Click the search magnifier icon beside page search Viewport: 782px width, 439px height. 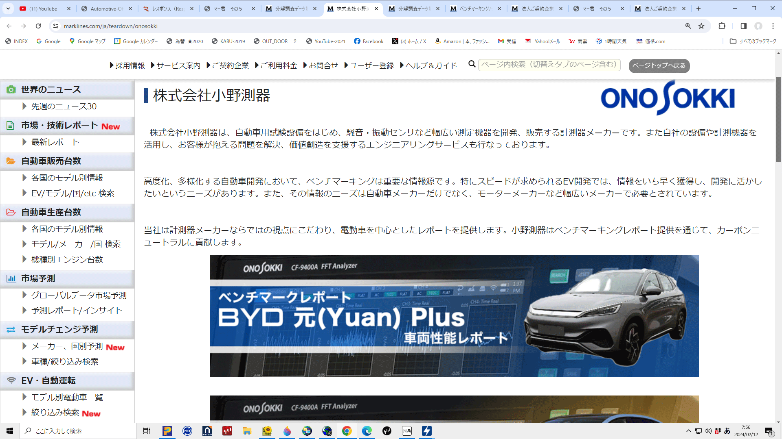click(x=472, y=64)
